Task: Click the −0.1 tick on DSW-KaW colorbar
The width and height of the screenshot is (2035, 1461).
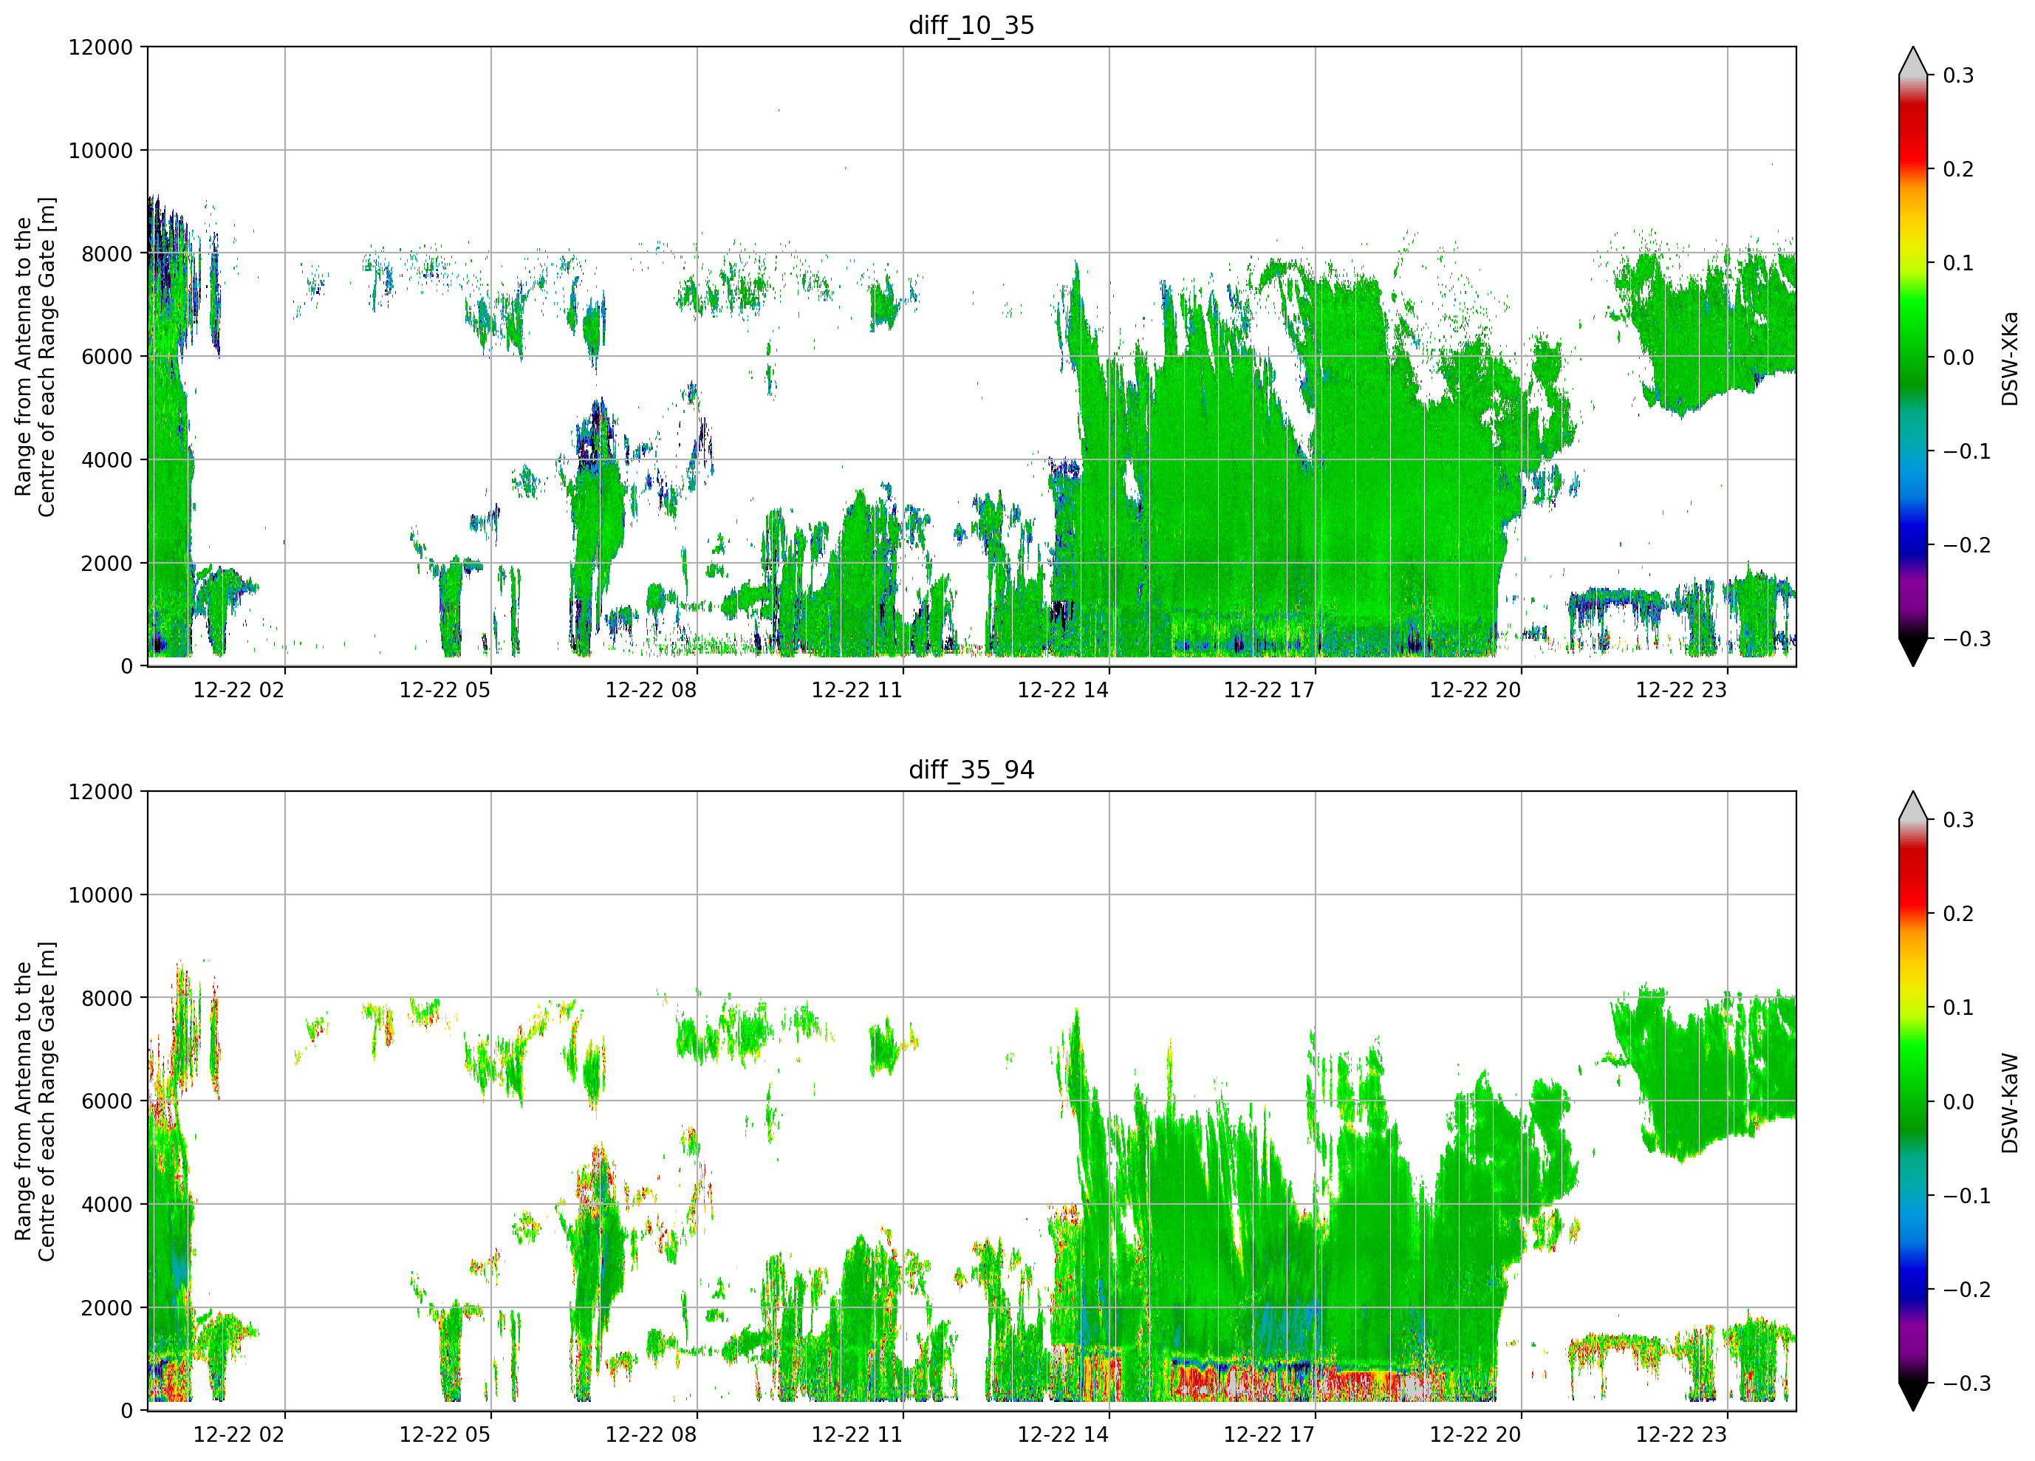Action: [1967, 1197]
